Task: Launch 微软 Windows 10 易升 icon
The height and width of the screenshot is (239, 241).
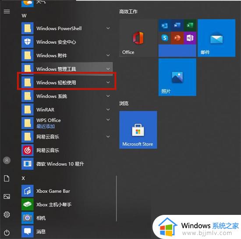Action: [x=28, y=164]
